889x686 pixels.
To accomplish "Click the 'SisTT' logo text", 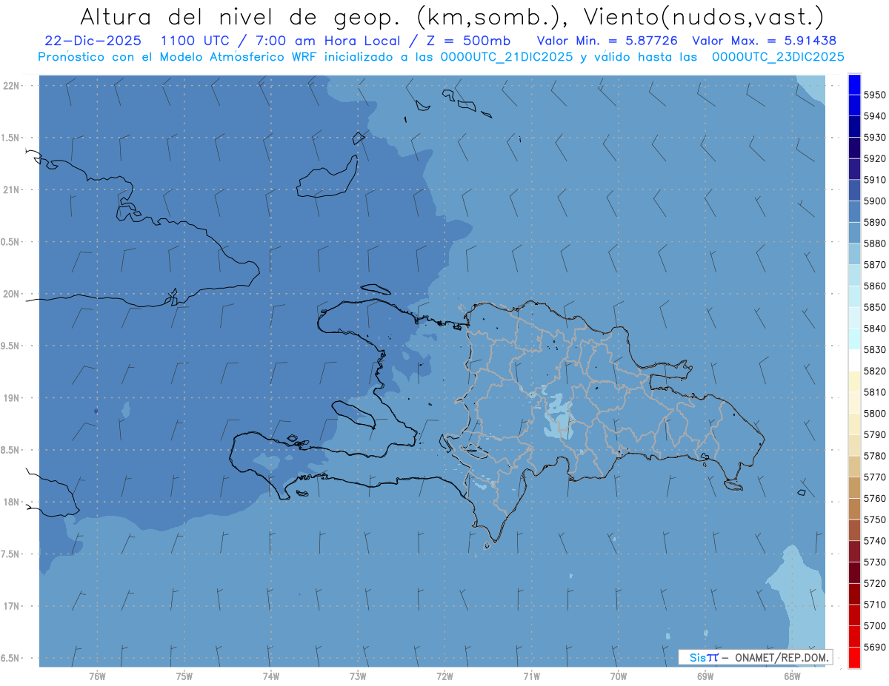I will coord(704,657).
